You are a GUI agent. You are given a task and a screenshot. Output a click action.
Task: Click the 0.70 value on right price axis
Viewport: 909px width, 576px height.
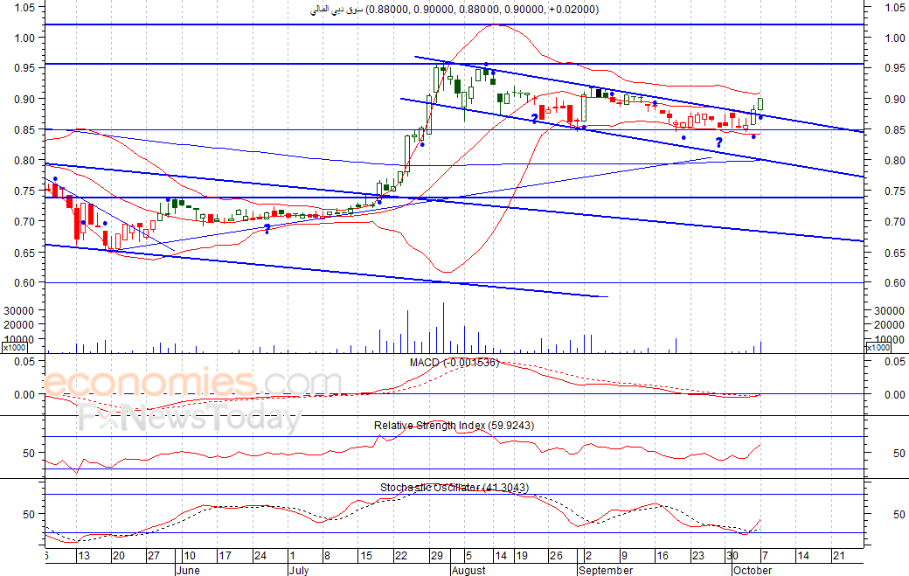[x=895, y=221]
